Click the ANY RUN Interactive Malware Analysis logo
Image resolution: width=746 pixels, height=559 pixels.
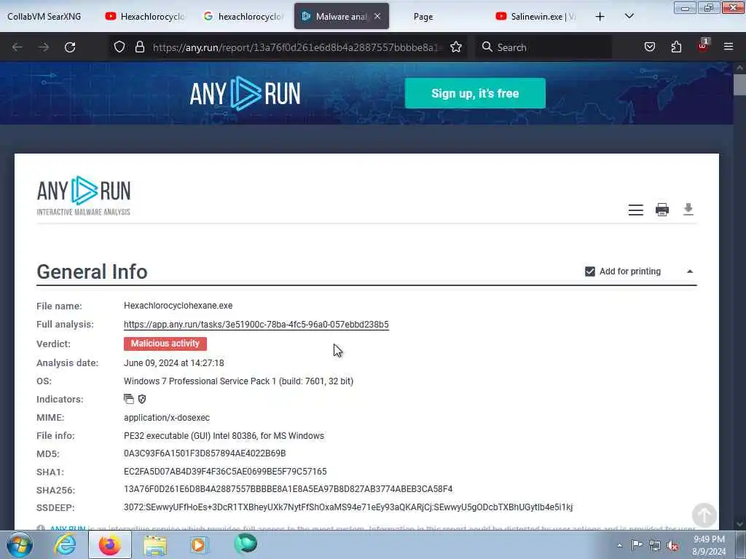click(x=84, y=196)
